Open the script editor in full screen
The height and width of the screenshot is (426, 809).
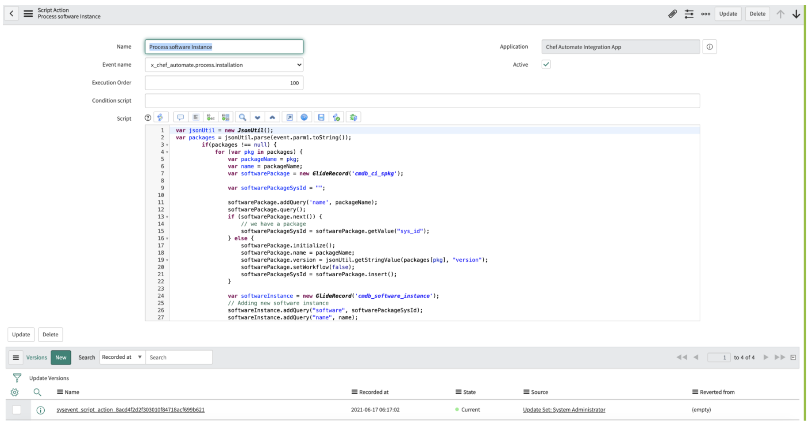coord(289,117)
